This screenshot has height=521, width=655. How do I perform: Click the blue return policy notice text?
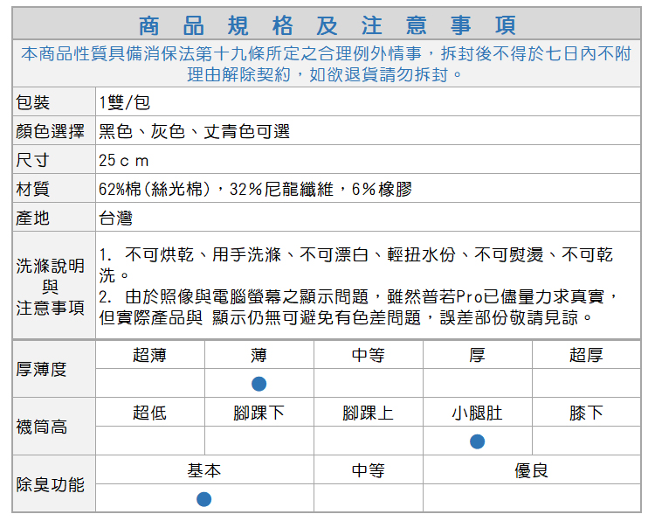[x=327, y=64]
